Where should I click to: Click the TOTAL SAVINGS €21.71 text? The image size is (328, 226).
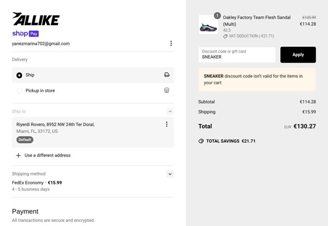tap(231, 141)
